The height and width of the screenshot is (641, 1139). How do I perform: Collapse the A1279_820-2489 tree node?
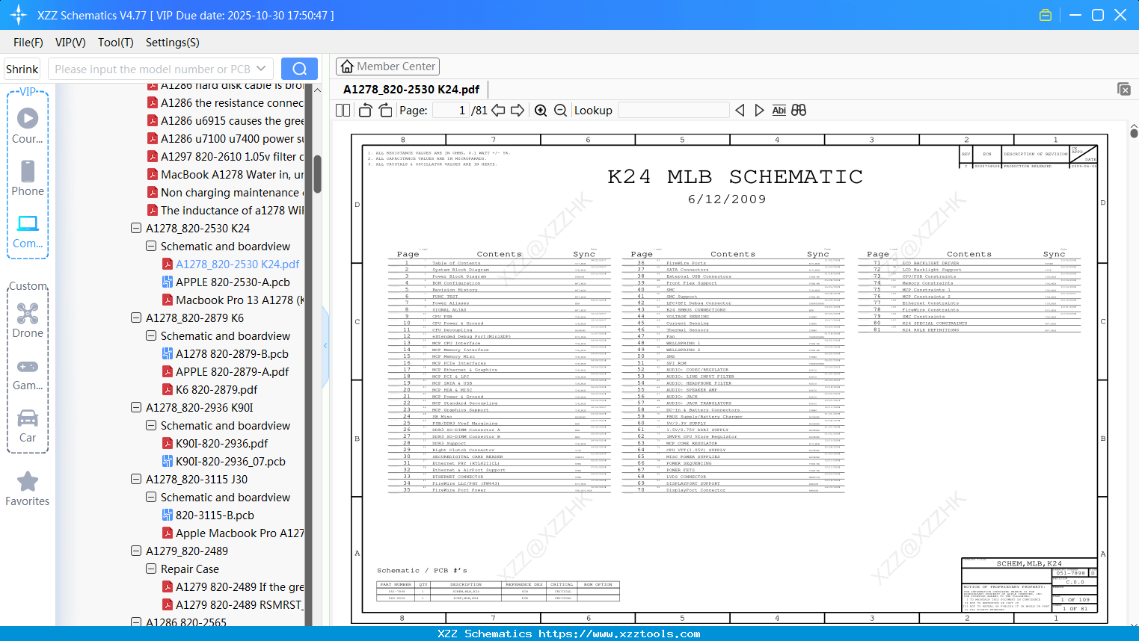point(136,551)
